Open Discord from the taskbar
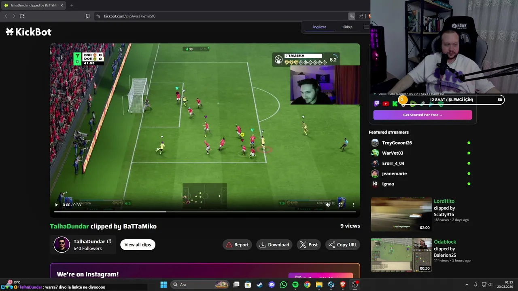The width and height of the screenshot is (518, 291). (x=272, y=285)
